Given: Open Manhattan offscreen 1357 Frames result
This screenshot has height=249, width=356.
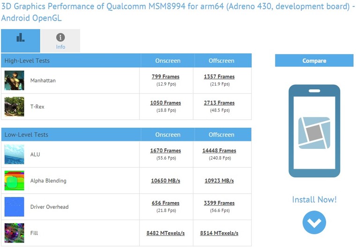Looking at the screenshot, I should (x=219, y=77).
